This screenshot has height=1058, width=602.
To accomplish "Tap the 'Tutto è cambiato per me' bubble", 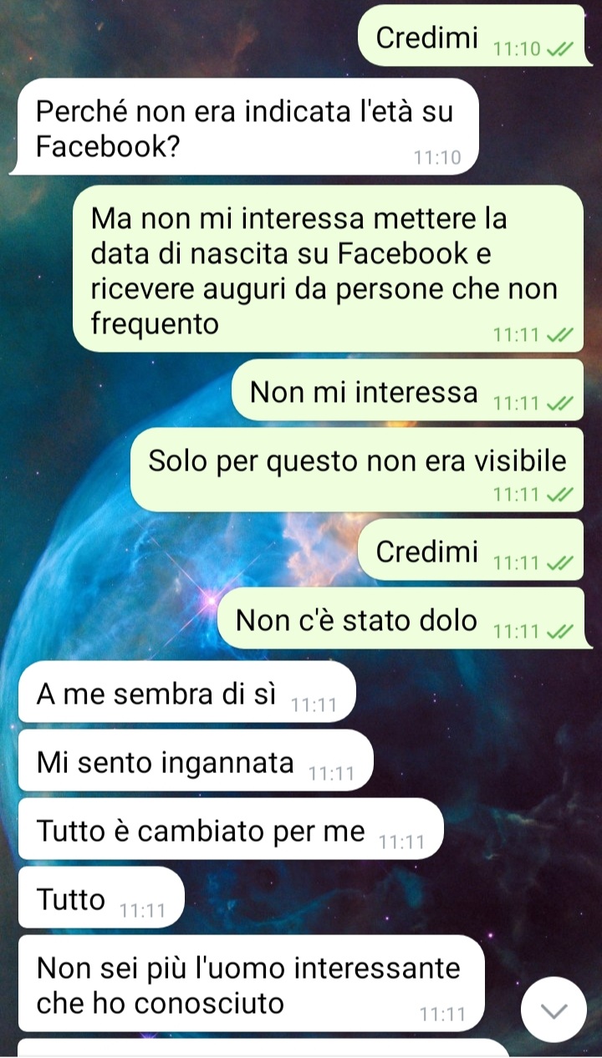I will tap(231, 829).
